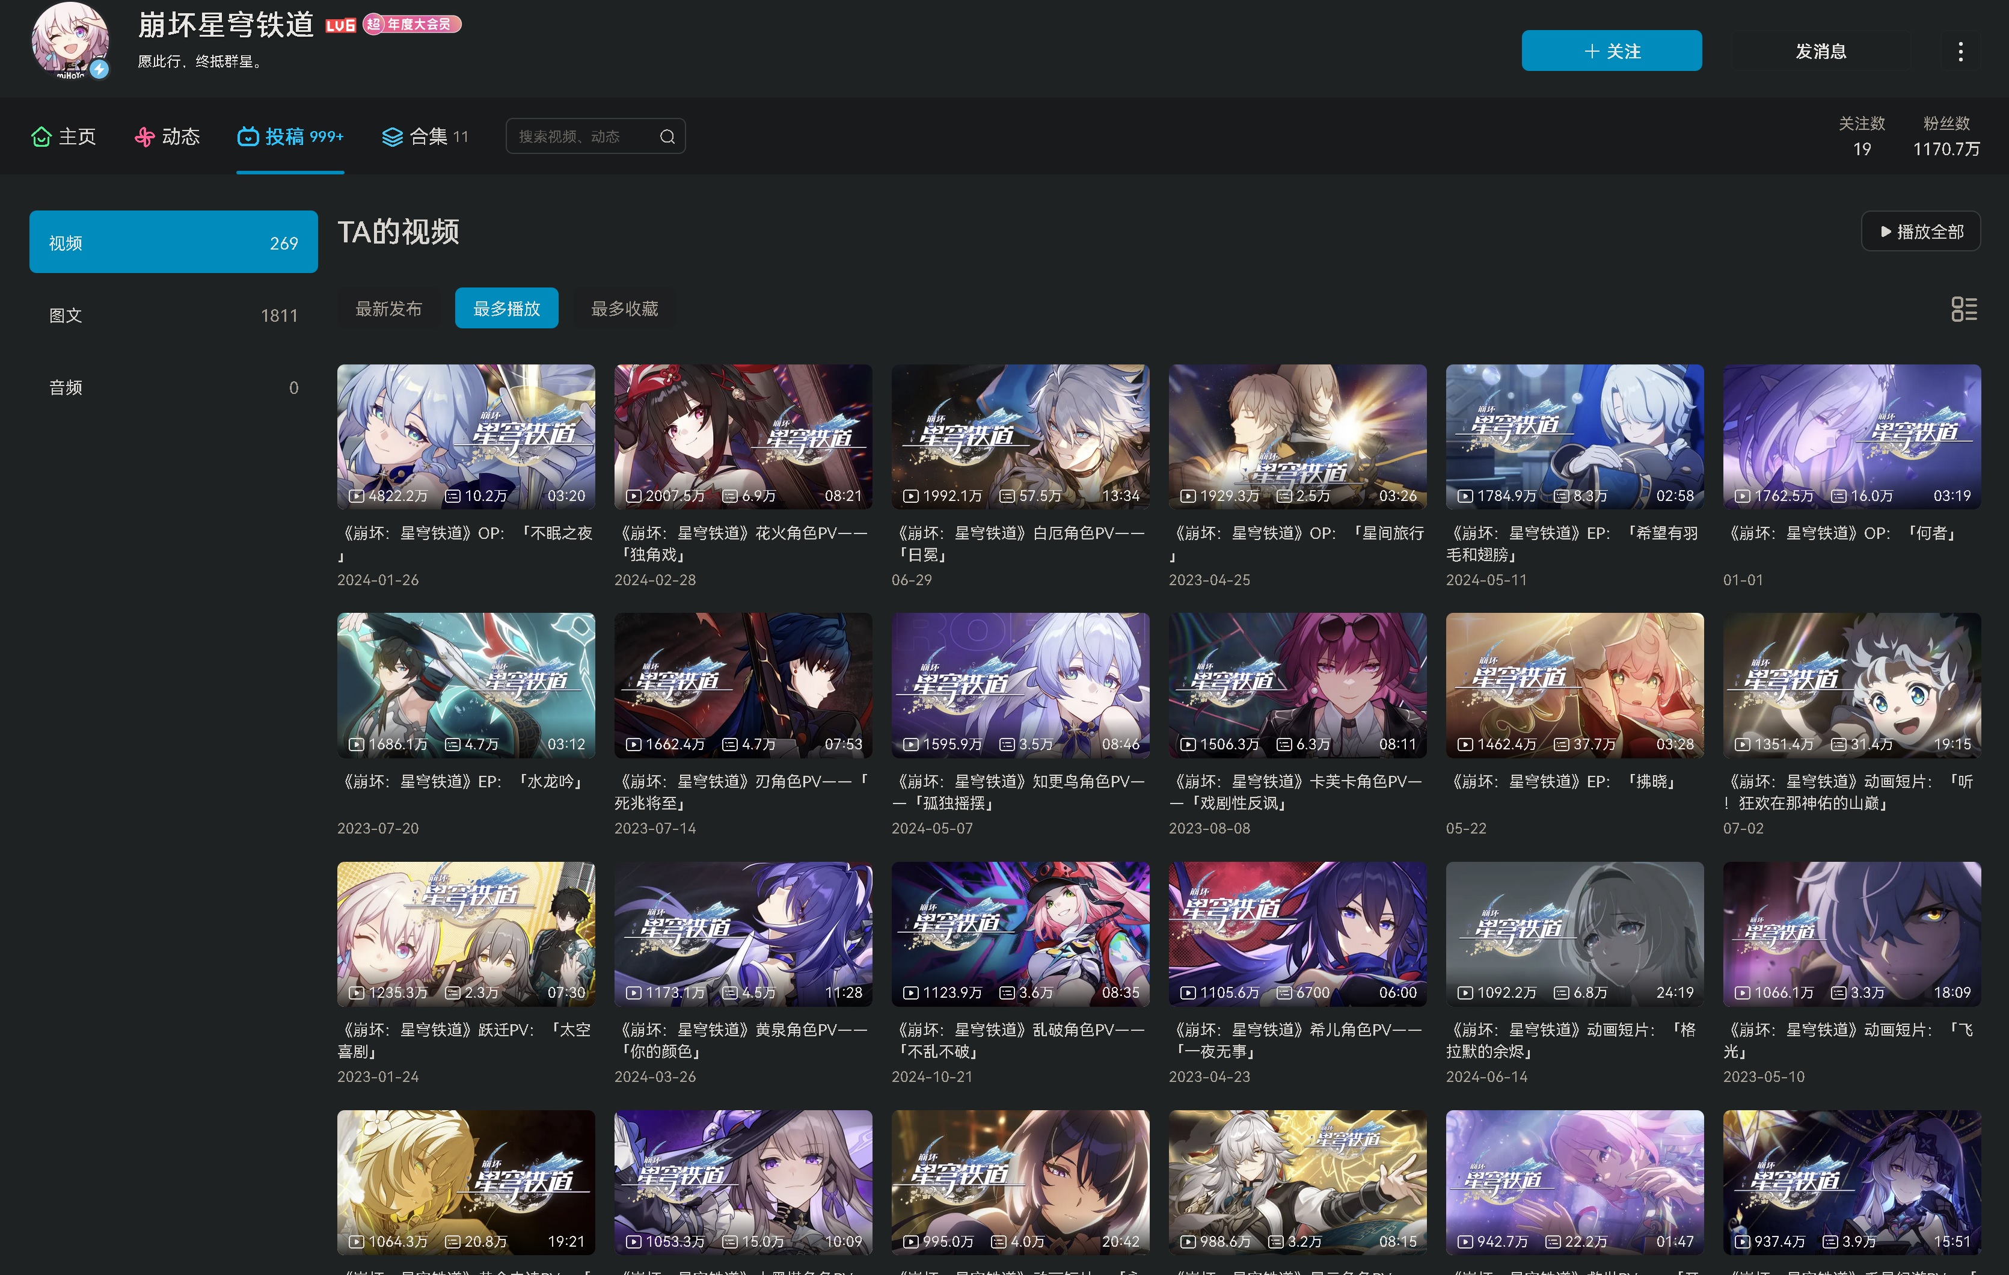Click the search magnifier icon
This screenshot has height=1275, width=2009.
click(x=667, y=136)
